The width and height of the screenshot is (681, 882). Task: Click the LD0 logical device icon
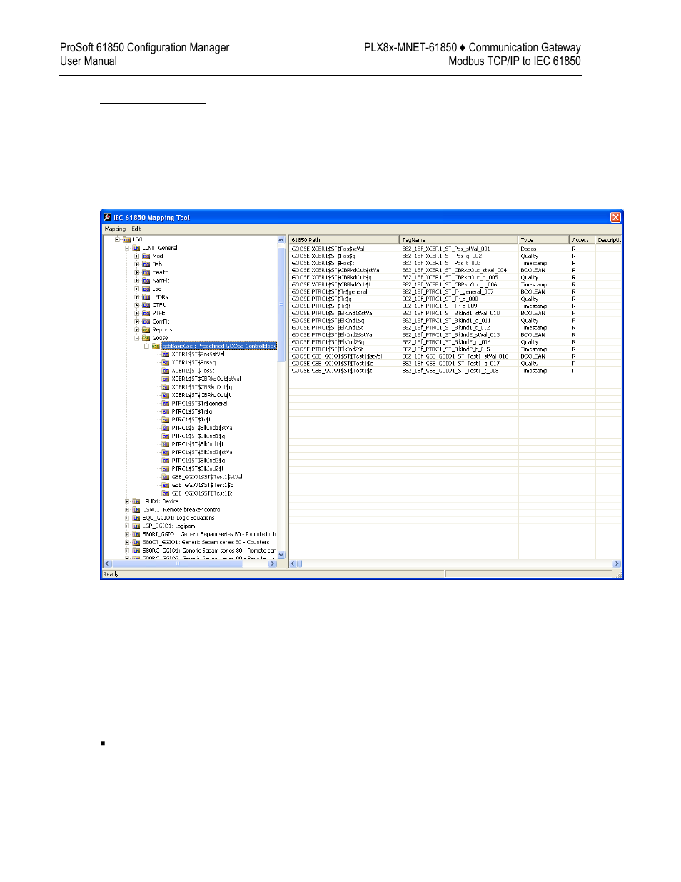click(x=126, y=240)
